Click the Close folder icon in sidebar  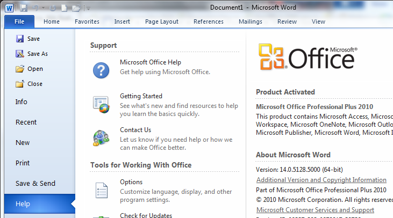pos(20,84)
